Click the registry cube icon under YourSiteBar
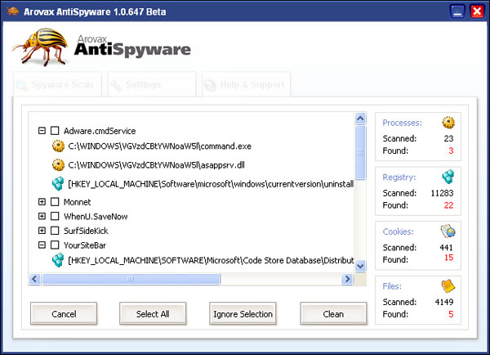The image size is (490, 355). (58, 260)
